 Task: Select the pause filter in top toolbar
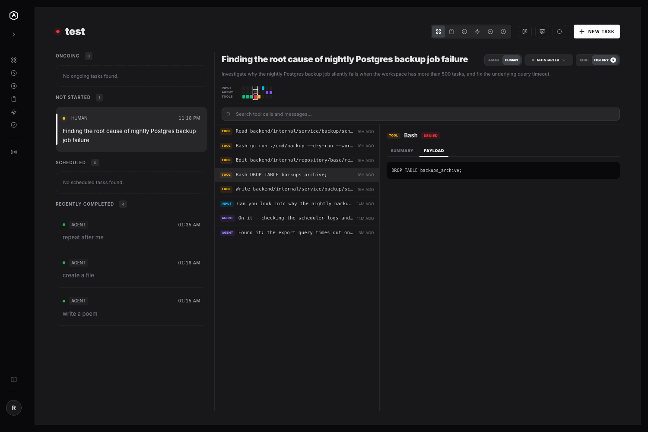464,32
